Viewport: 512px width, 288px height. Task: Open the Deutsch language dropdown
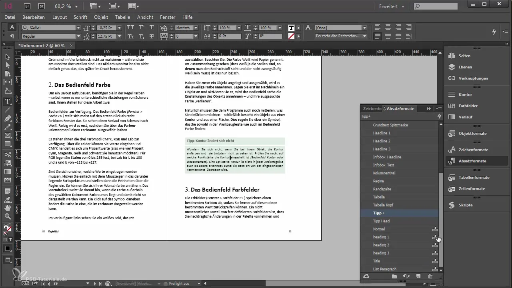pos(364,36)
